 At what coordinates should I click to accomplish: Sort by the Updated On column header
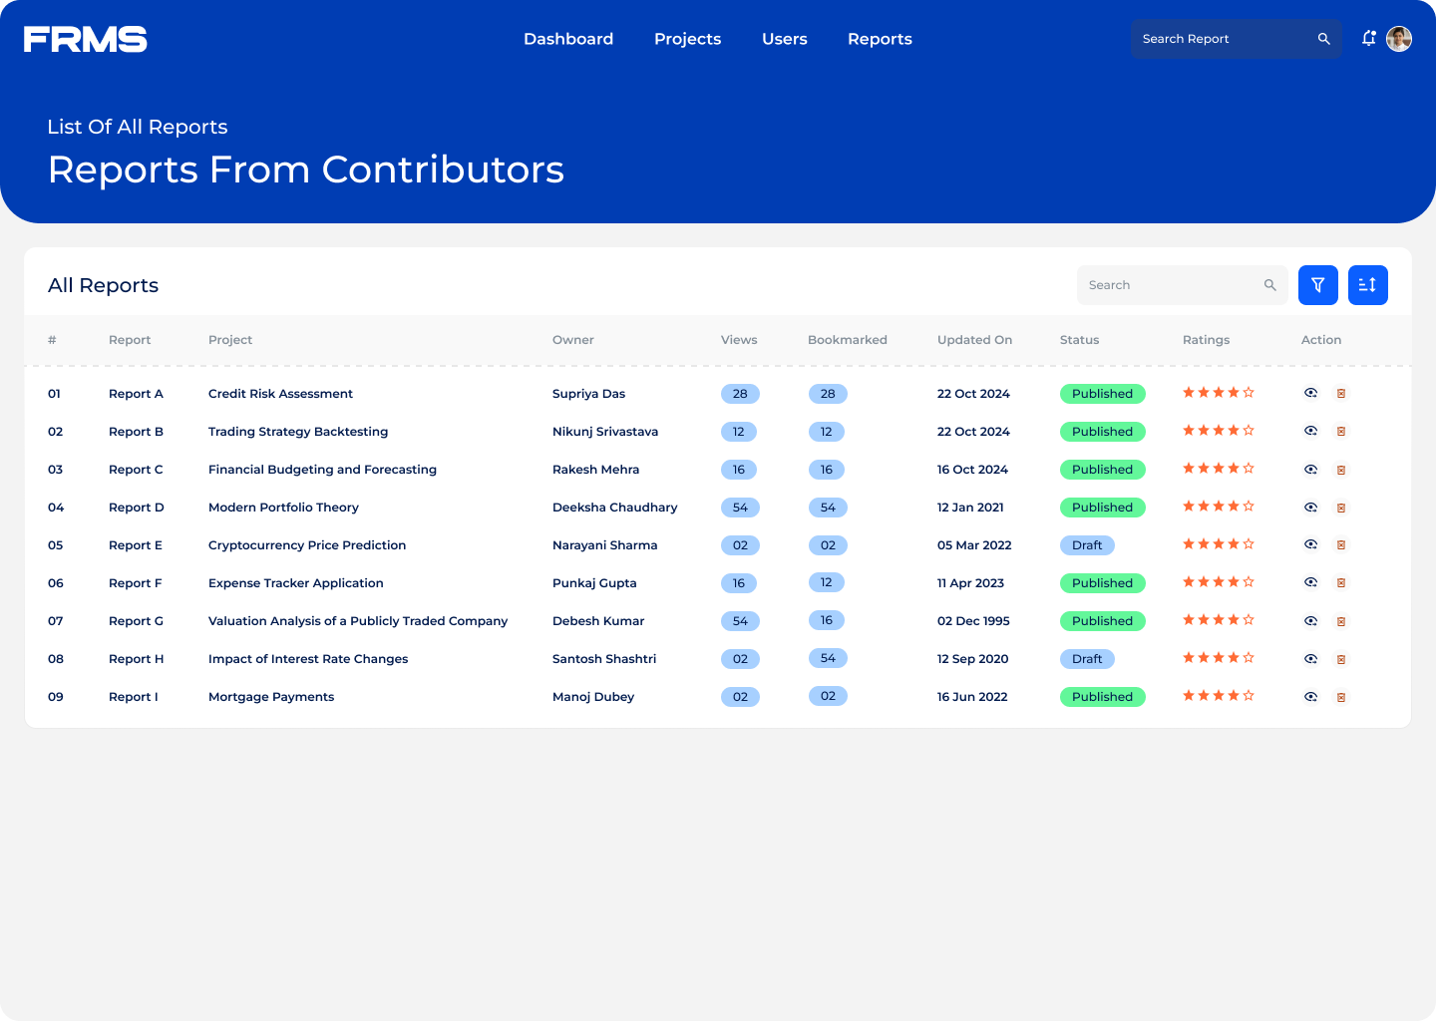[x=974, y=340]
